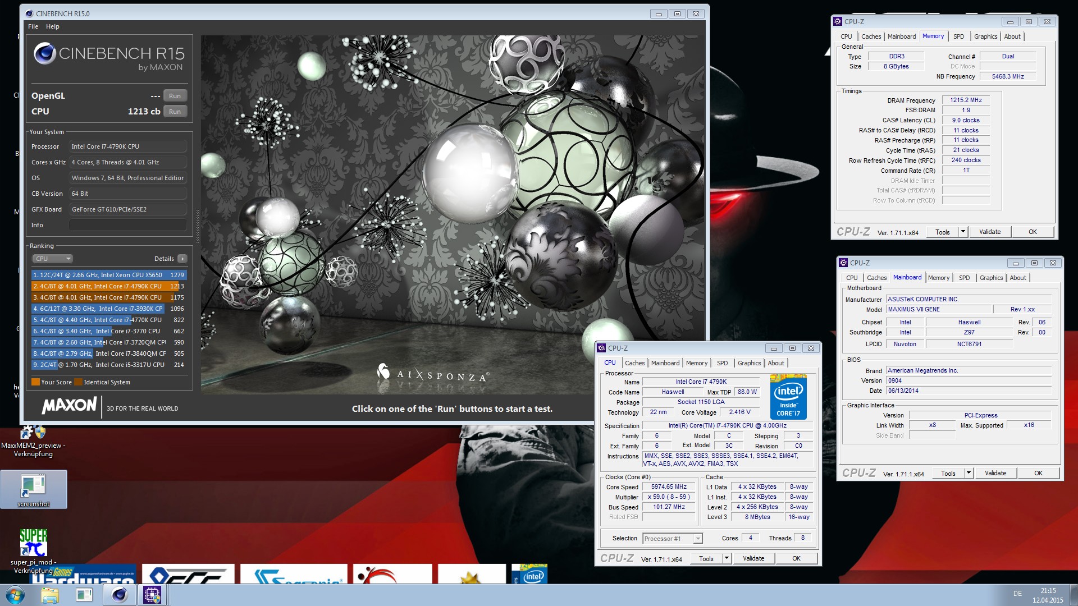The width and height of the screenshot is (1078, 606).
Task: Open the Processor #1 selection dropdown
Action: 672,539
